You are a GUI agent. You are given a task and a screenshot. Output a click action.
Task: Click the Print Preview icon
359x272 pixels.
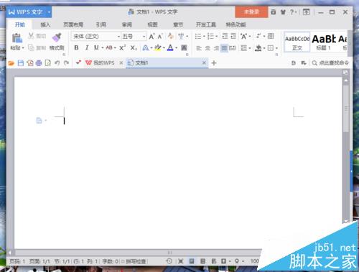coord(48,63)
